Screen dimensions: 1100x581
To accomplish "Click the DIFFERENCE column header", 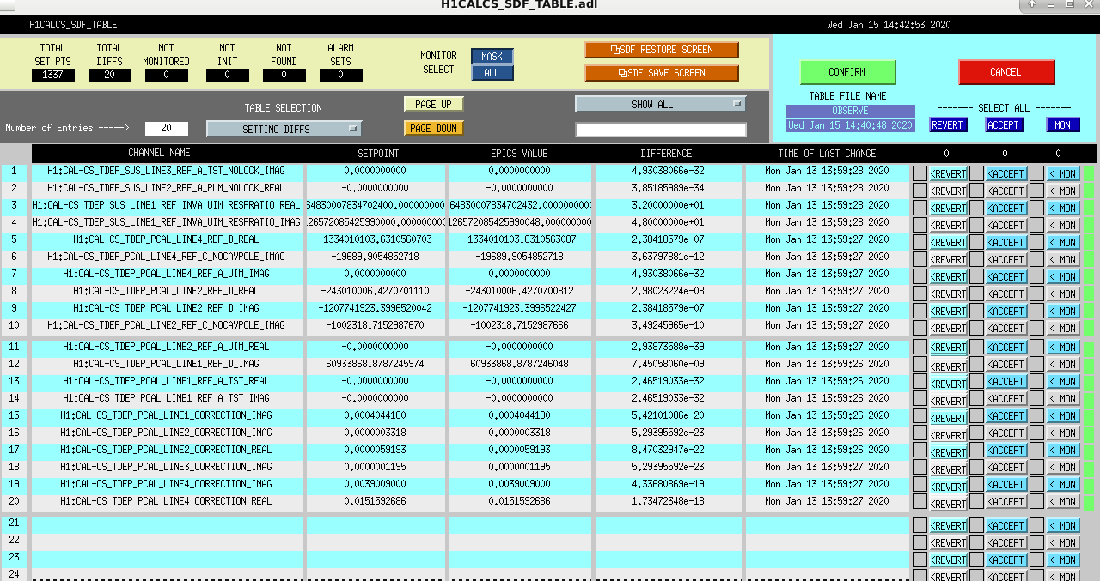I will pos(666,154).
